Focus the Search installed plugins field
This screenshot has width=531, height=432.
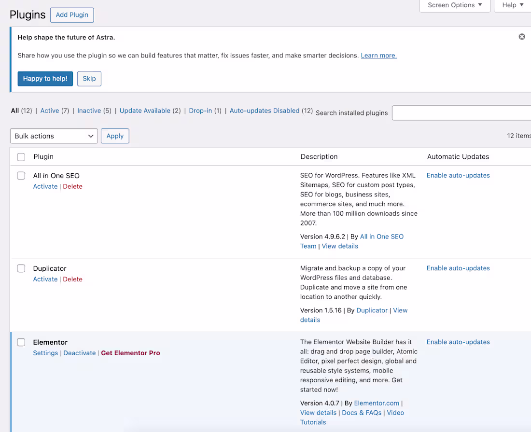[x=461, y=113]
